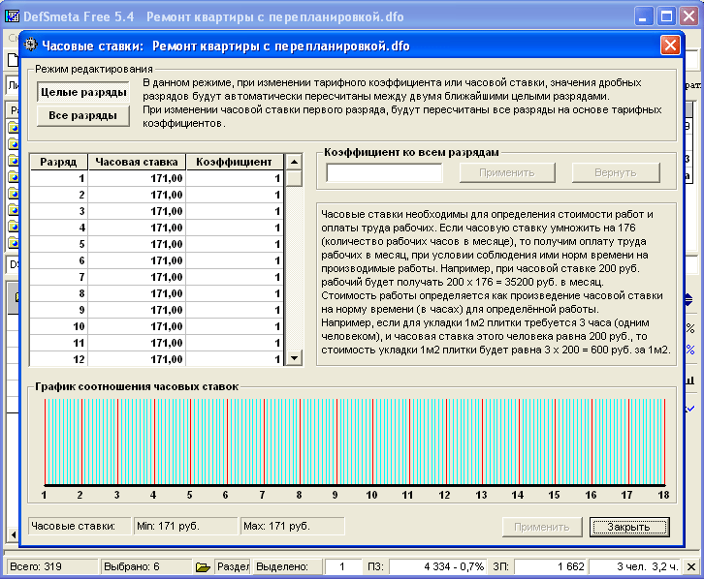
Task: Select the hourly rate cell for grade 8
Action: coord(137,293)
